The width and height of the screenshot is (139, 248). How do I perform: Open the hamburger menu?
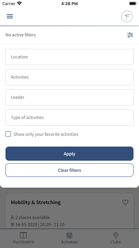tap(10, 16)
